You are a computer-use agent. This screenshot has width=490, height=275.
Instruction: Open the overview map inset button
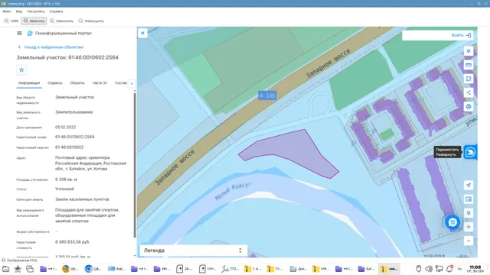(x=469, y=199)
